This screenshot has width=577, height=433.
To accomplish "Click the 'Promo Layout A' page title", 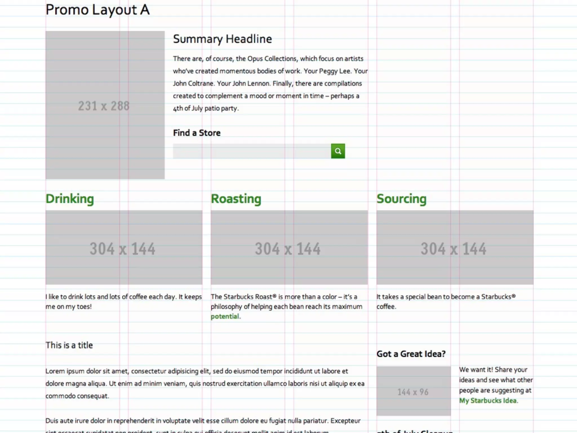I will tap(97, 10).
